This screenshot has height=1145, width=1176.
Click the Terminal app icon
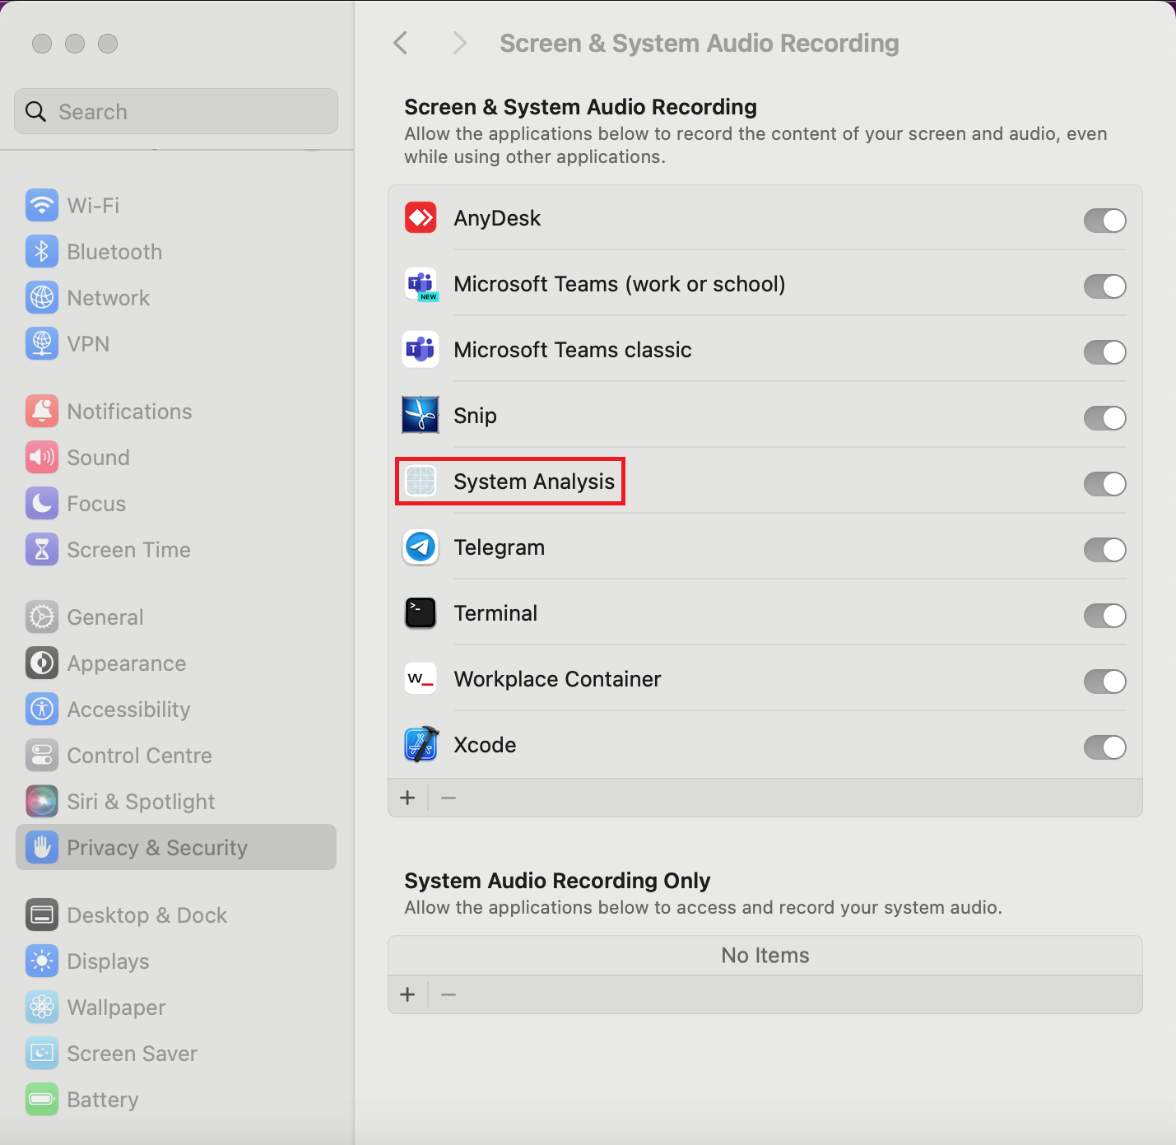pyautogui.click(x=421, y=613)
